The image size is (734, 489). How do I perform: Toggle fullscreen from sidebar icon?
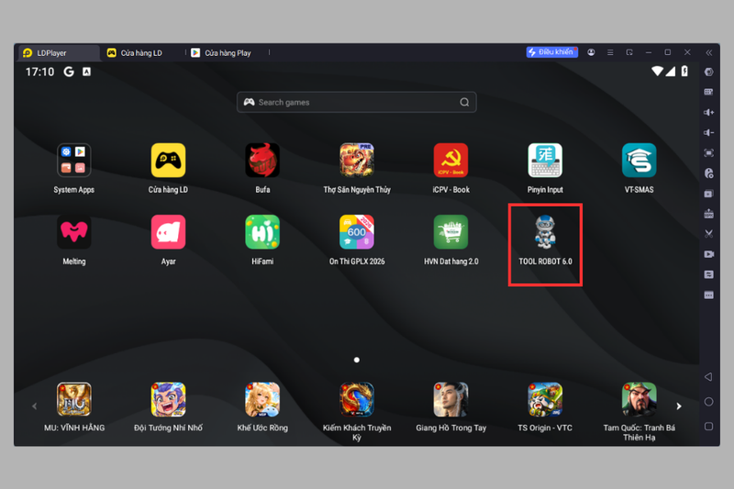[x=708, y=153]
